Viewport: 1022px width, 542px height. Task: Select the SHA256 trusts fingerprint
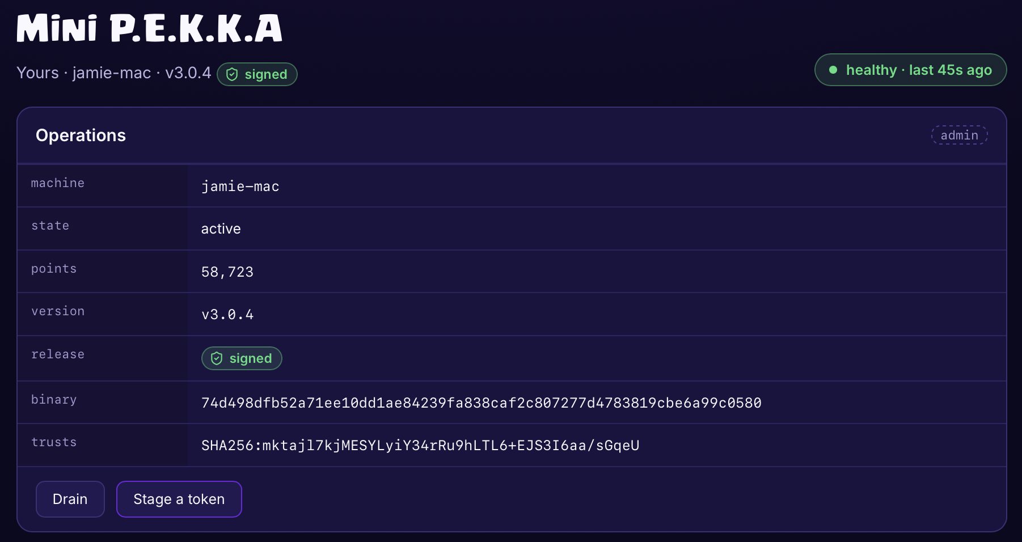420,445
